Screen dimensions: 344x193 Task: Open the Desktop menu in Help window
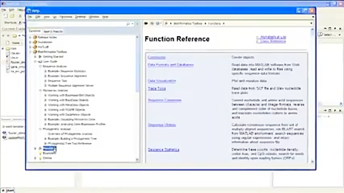coord(80,17)
